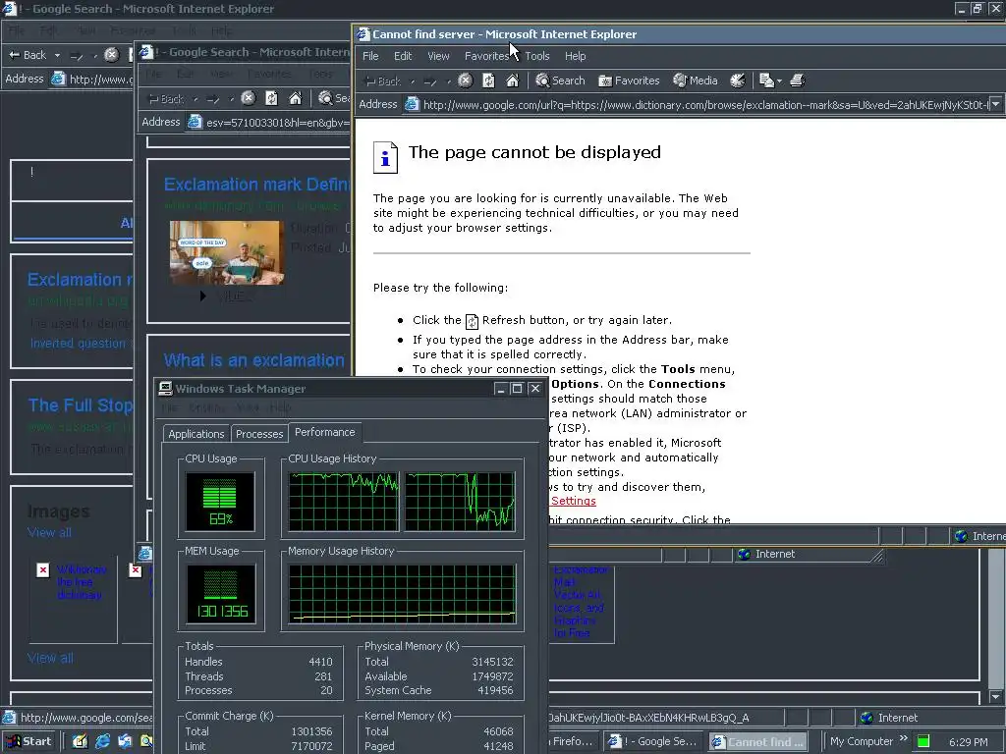The height and width of the screenshot is (754, 1006).
Task: Open video thumbnail under Exclamation mark Definition result
Action: click(227, 252)
